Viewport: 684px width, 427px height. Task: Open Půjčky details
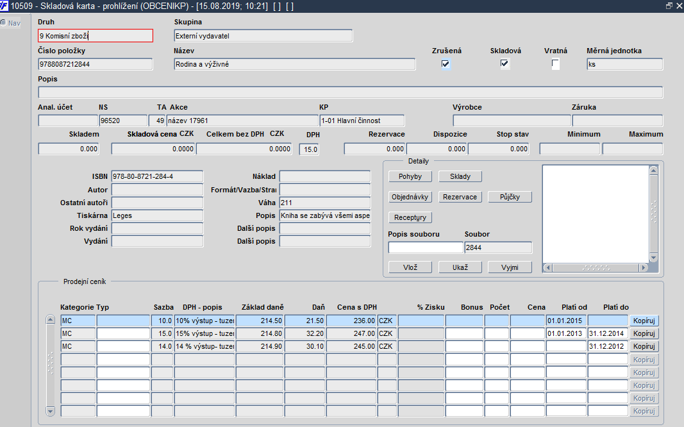tap(510, 197)
